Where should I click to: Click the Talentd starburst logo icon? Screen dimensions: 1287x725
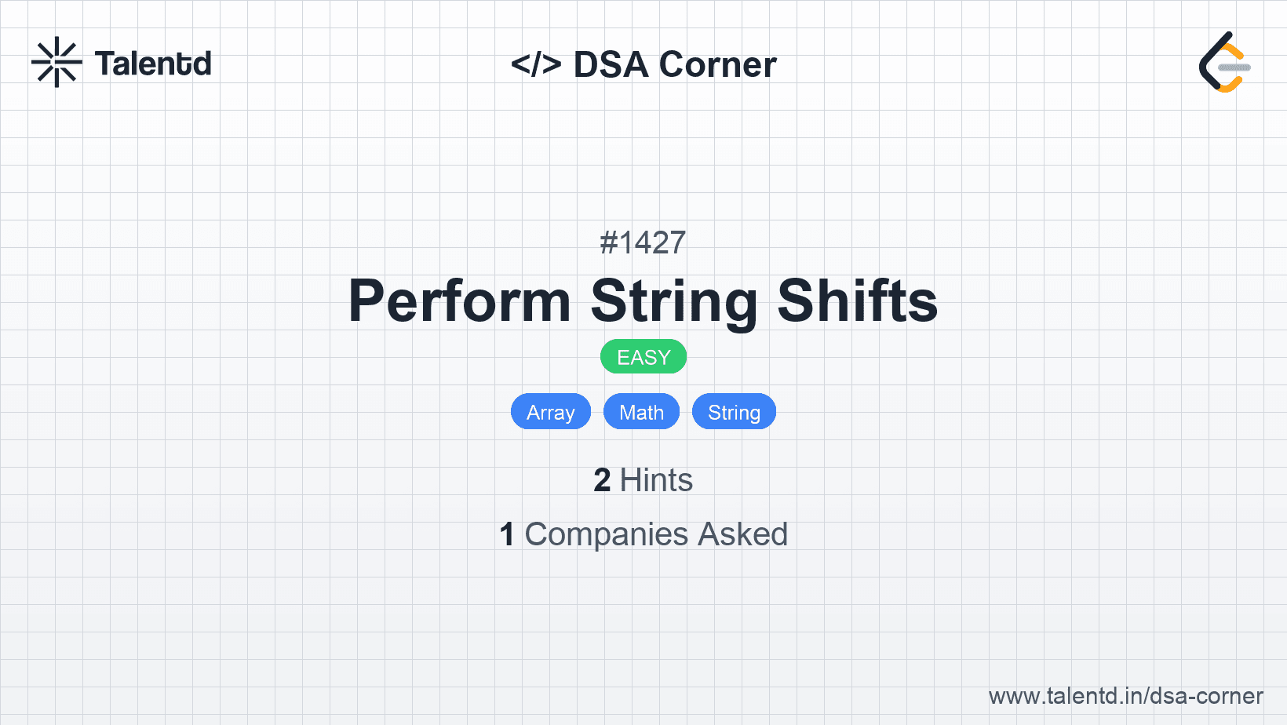pyautogui.click(x=57, y=63)
